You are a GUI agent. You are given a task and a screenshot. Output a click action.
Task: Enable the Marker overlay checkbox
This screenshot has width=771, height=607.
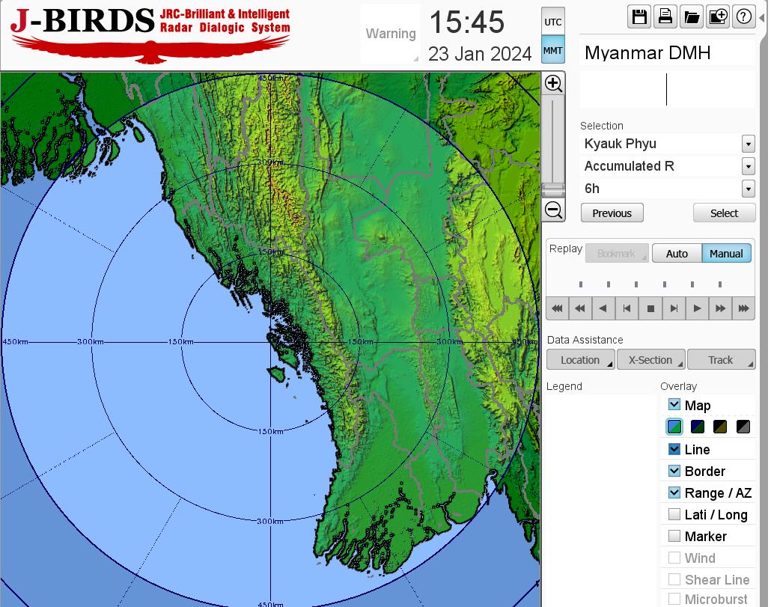click(x=674, y=536)
